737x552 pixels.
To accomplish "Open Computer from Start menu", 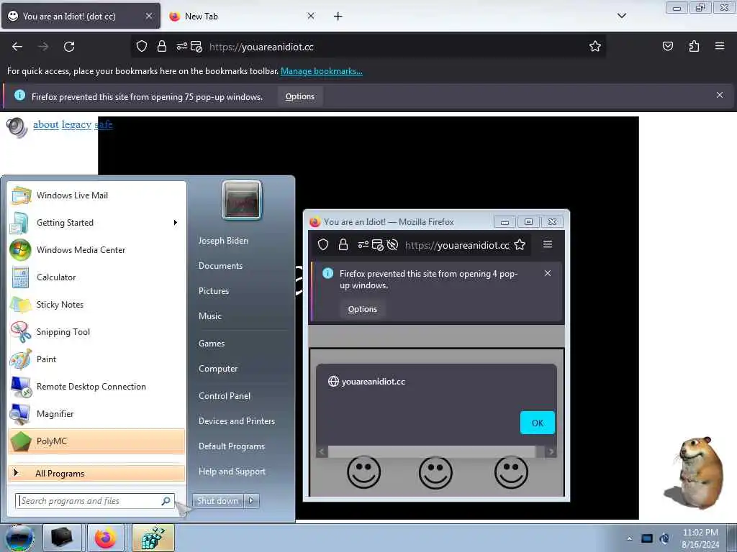I will [x=218, y=369].
